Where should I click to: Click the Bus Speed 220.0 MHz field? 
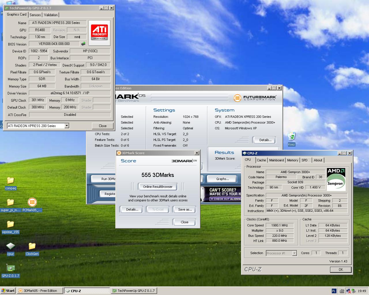click(x=280, y=235)
